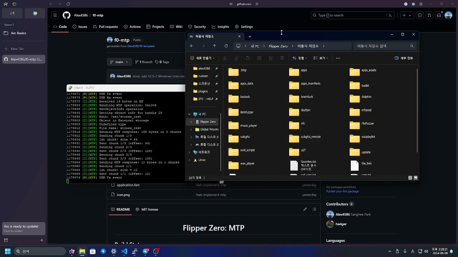This screenshot has width=458, height=257.
Task: Switch Explorer to details list view
Action: pos(410,178)
